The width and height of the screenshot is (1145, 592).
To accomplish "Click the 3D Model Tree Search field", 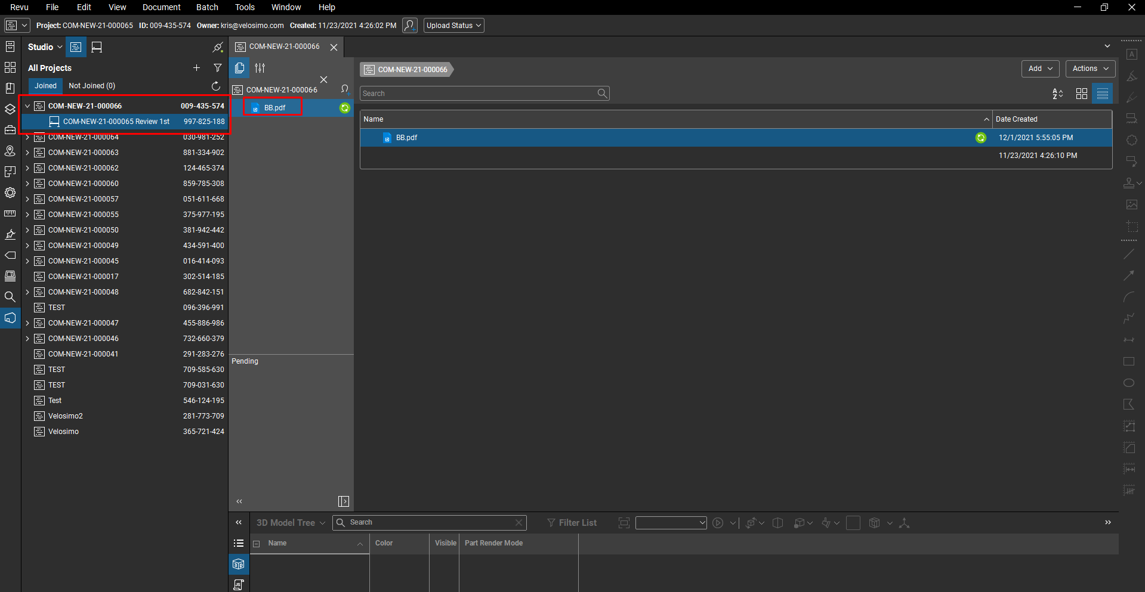I will (430, 523).
